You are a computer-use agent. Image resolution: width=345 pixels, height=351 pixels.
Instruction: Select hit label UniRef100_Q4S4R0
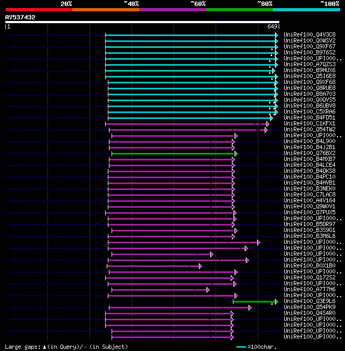309,313
